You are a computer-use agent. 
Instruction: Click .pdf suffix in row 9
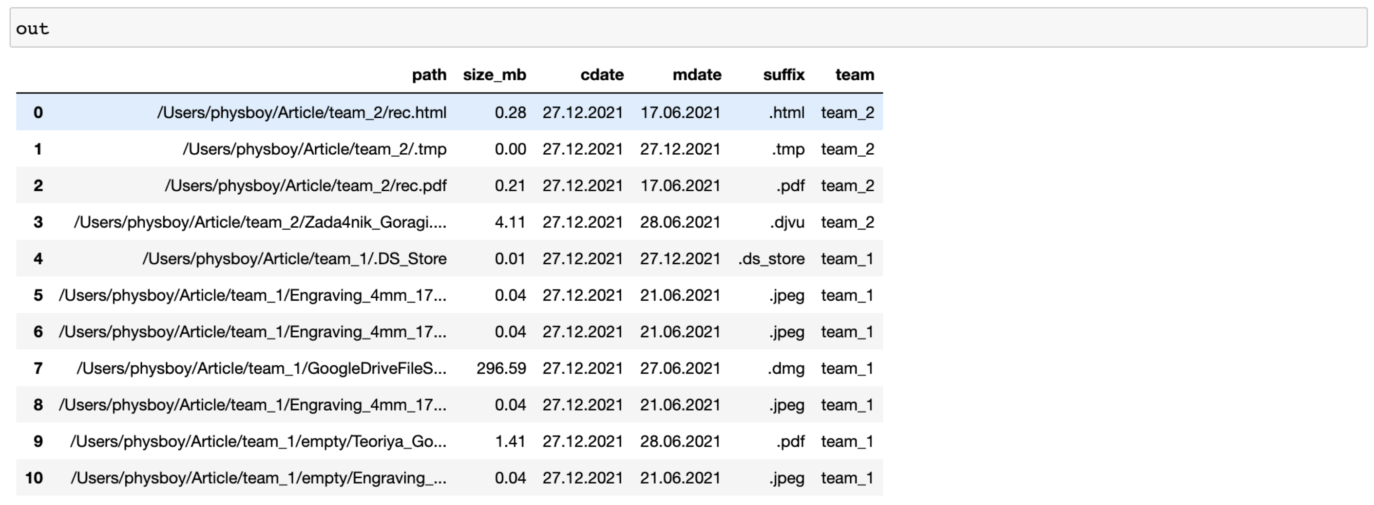790,442
